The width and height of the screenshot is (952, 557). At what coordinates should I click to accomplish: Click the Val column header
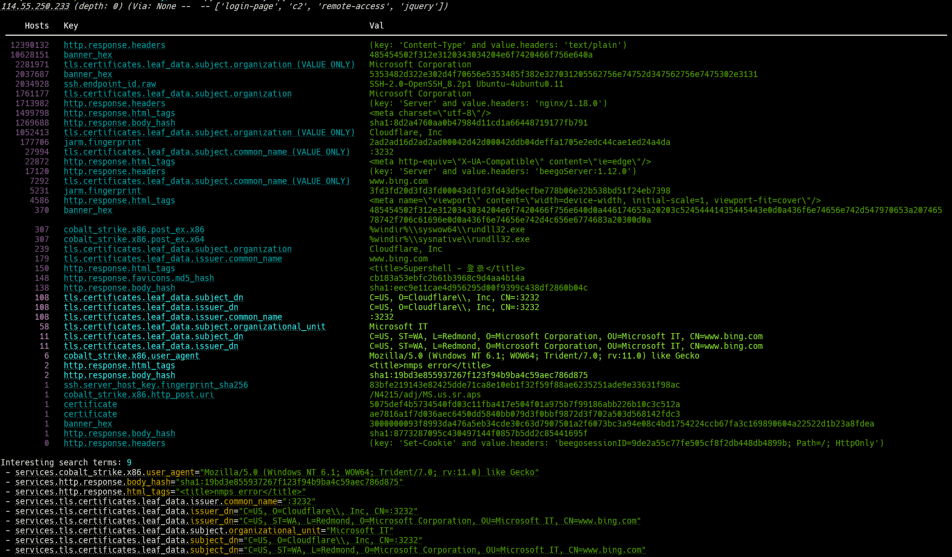[x=376, y=26]
